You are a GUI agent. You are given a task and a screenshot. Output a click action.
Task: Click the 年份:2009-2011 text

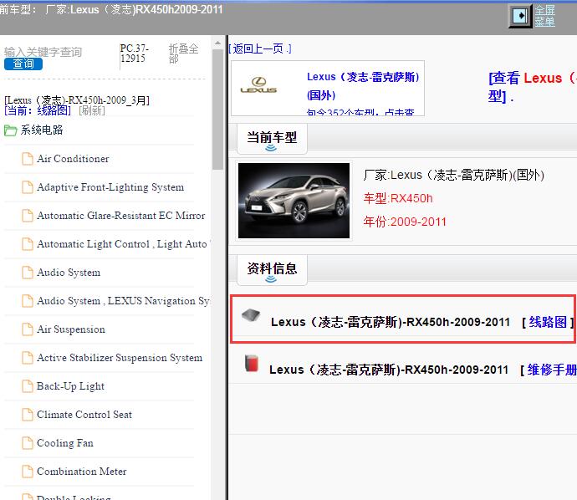coord(405,222)
